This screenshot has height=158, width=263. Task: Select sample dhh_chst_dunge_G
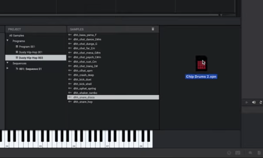[x=85, y=44]
